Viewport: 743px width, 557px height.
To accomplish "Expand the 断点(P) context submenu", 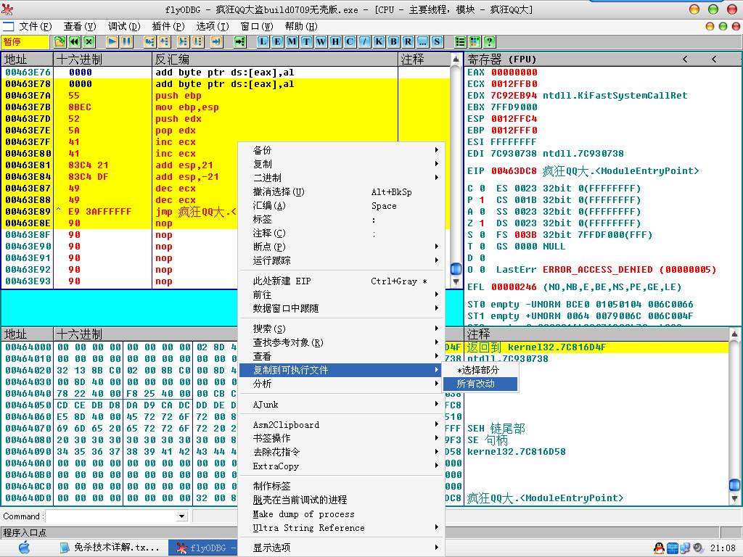I will (x=342, y=247).
